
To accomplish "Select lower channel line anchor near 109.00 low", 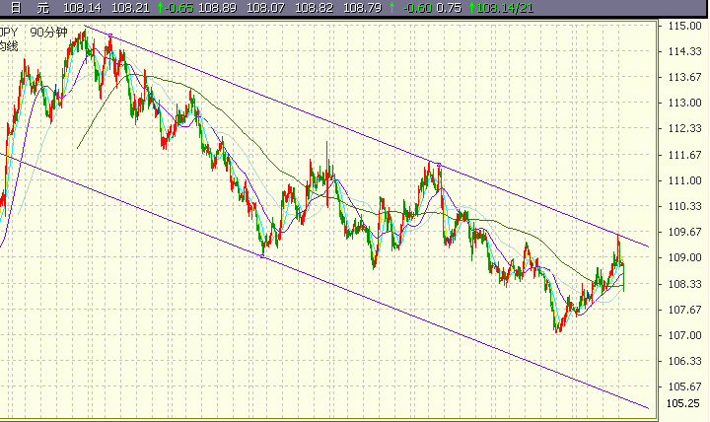I will coord(262,256).
